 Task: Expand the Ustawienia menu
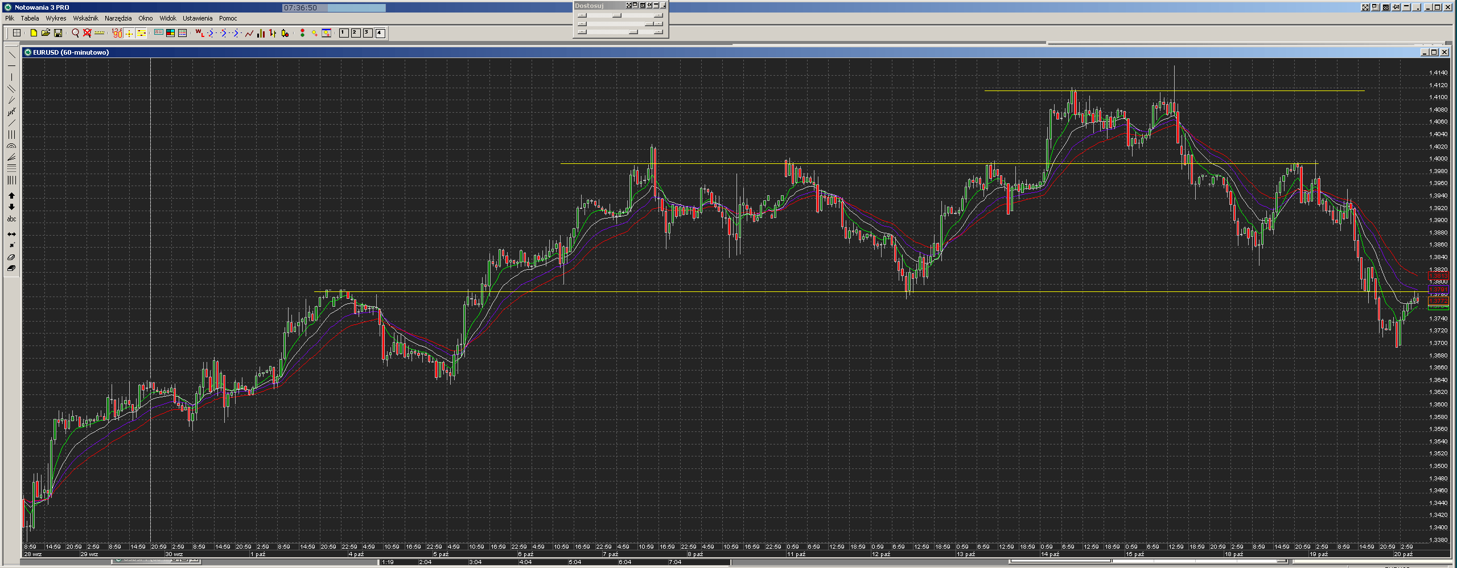[x=197, y=18]
